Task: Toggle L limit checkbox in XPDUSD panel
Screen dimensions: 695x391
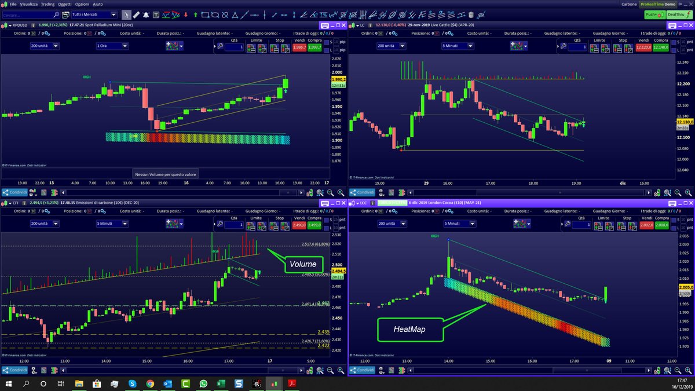Action: pyautogui.click(x=327, y=50)
